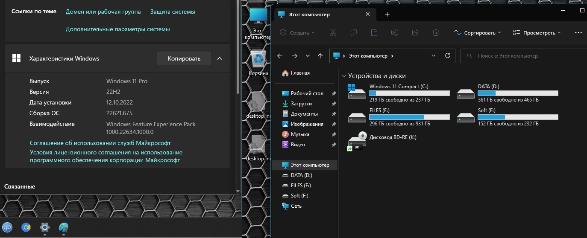
Task: Open the FILES (E:) drive in devices list
Action: [x=398, y=117]
